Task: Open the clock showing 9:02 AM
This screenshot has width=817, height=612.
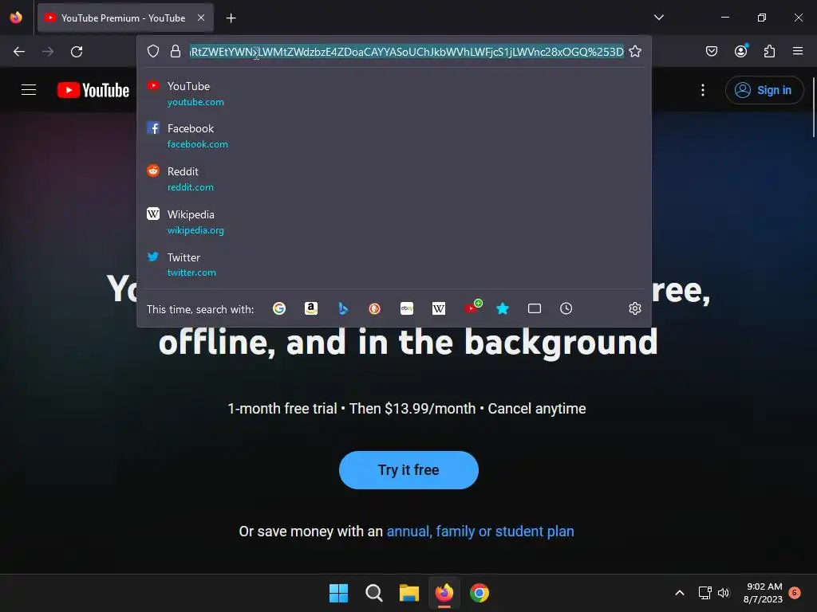Action: pos(764,593)
